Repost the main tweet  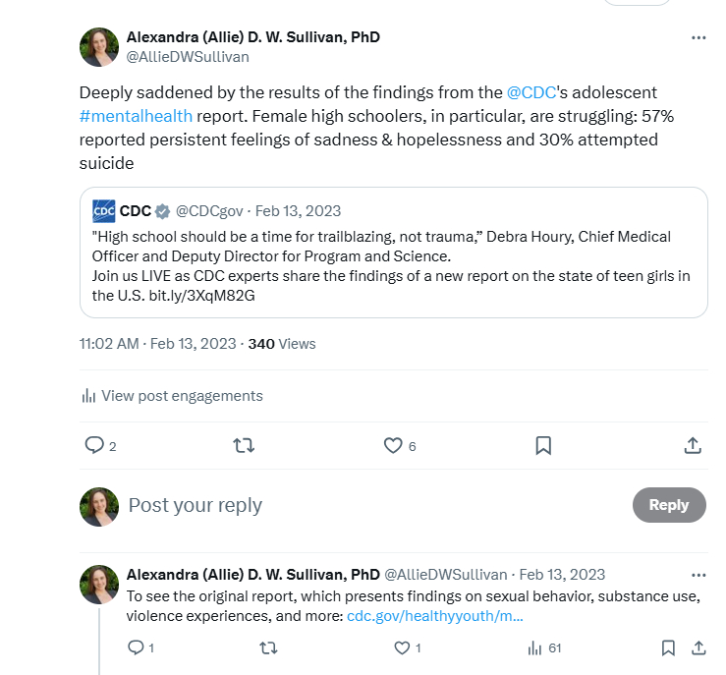click(244, 445)
